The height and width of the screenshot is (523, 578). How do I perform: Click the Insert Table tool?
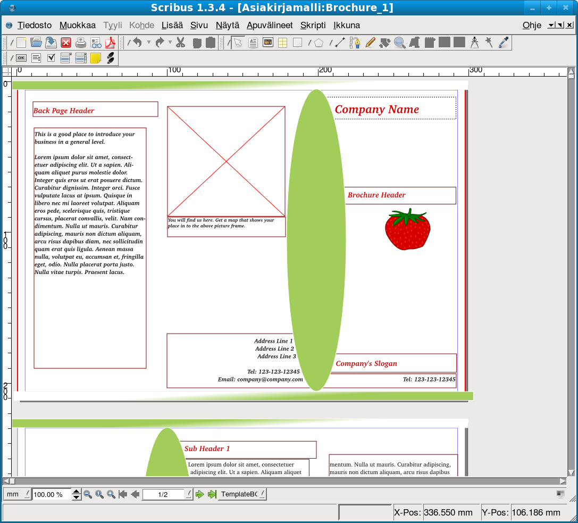tap(282, 43)
